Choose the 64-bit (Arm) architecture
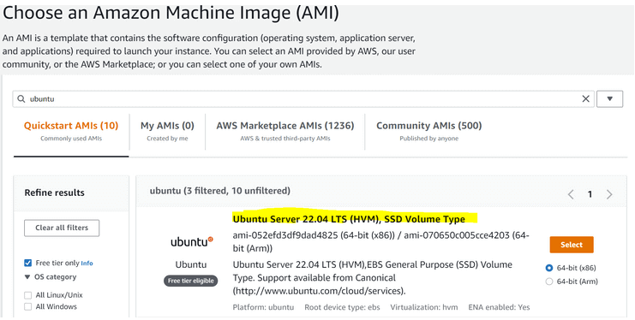This screenshot has width=635, height=320. tap(549, 281)
